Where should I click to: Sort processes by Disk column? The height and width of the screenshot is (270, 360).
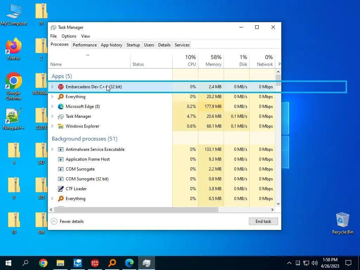237,61
